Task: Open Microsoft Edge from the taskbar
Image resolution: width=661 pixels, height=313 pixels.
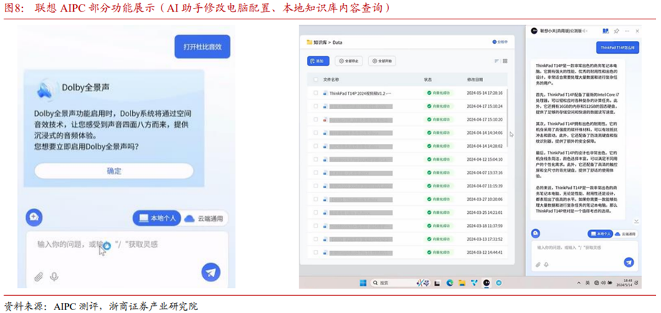Action: [450, 283]
